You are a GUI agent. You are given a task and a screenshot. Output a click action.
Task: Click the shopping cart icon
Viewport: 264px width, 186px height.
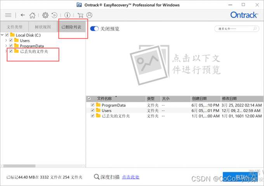point(80,15)
